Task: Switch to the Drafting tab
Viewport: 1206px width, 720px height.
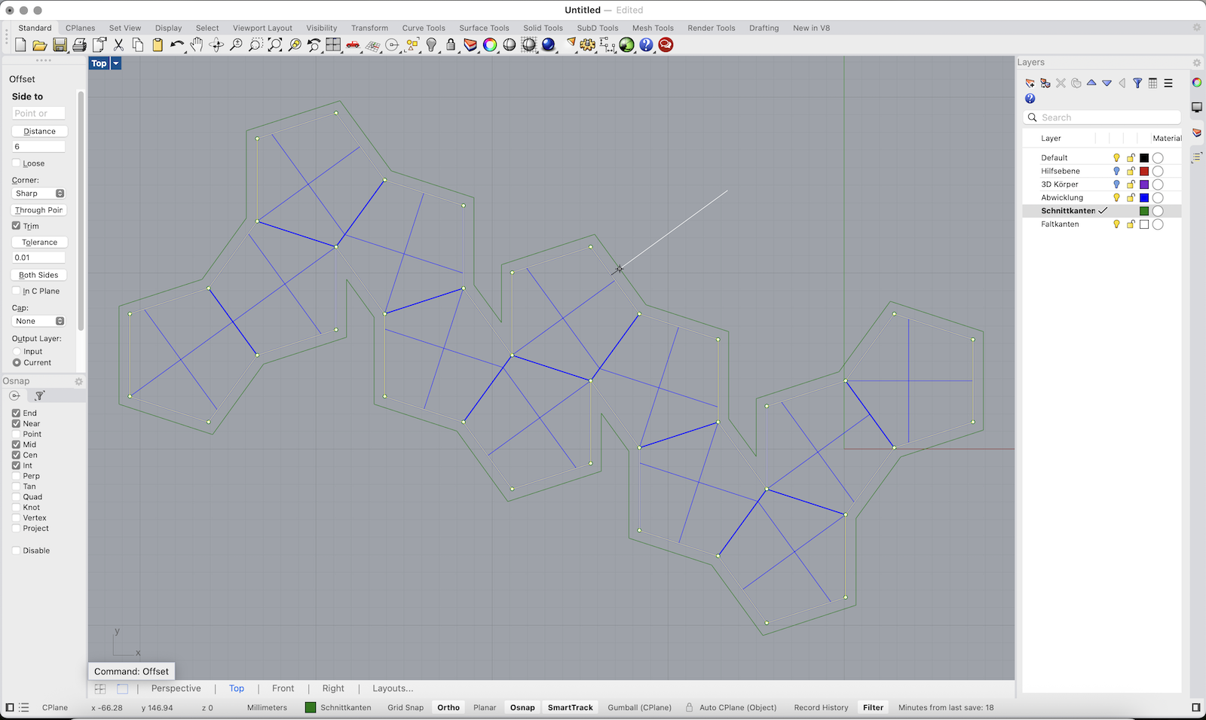Action: pyautogui.click(x=764, y=28)
